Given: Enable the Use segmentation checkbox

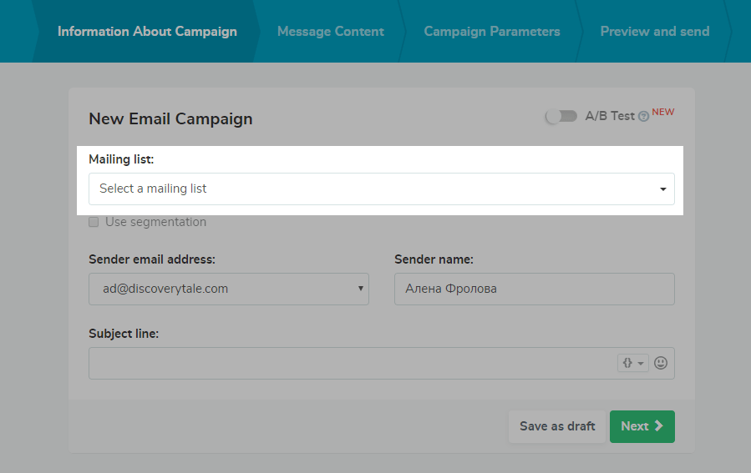Looking at the screenshot, I should 94,222.
